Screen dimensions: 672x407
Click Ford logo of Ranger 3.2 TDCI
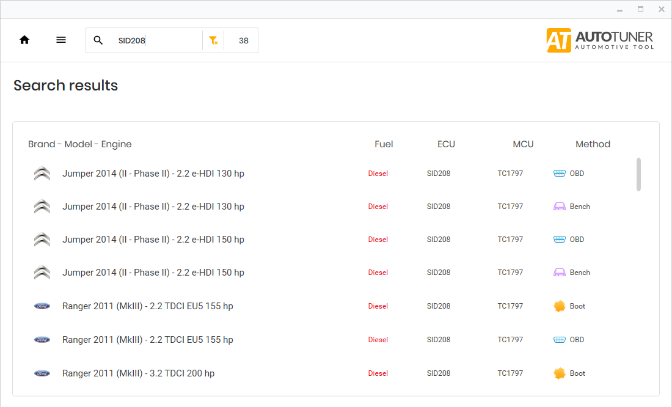click(42, 373)
